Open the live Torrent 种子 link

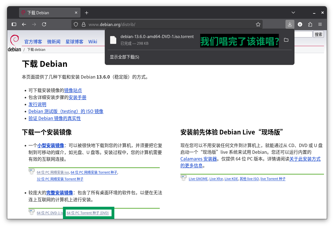tap(273, 179)
